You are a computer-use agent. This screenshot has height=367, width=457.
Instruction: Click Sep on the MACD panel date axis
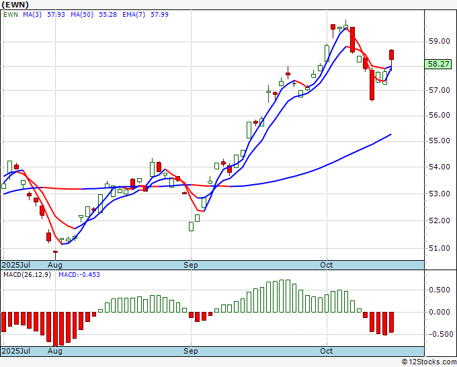(191, 351)
